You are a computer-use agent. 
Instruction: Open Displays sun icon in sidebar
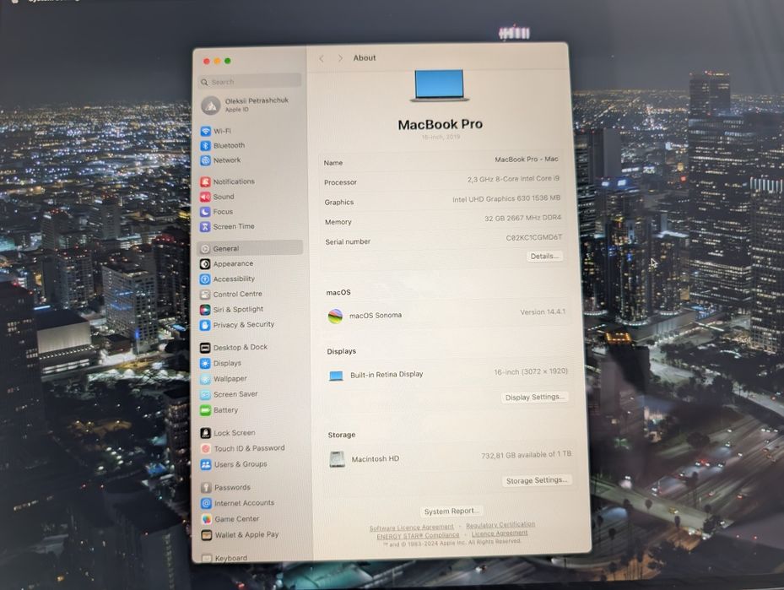pyautogui.click(x=205, y=363)
